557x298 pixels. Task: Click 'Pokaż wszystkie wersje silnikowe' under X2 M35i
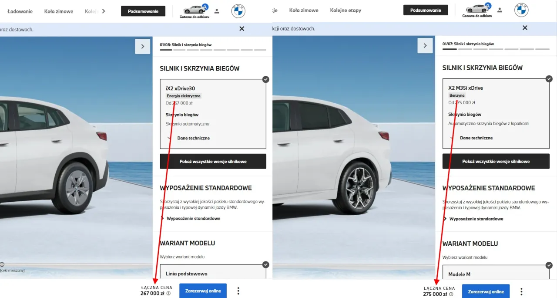click(496, 161)
